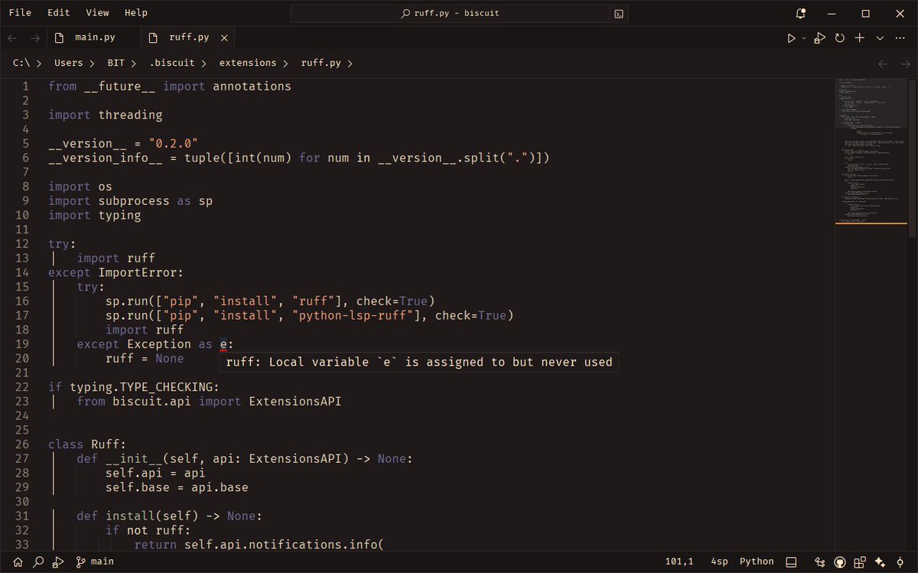
Task: Add a new tab with plus icon
Action: [860, 37]
